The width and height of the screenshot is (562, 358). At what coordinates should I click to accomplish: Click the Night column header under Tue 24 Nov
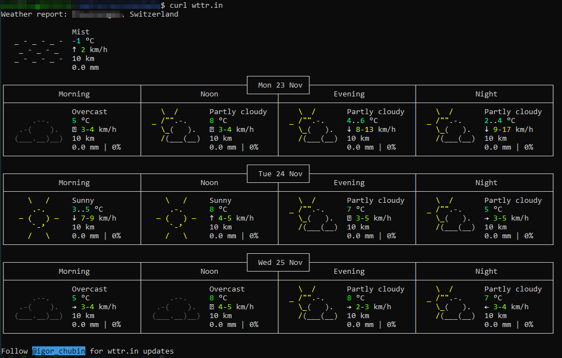coord(487,182)
